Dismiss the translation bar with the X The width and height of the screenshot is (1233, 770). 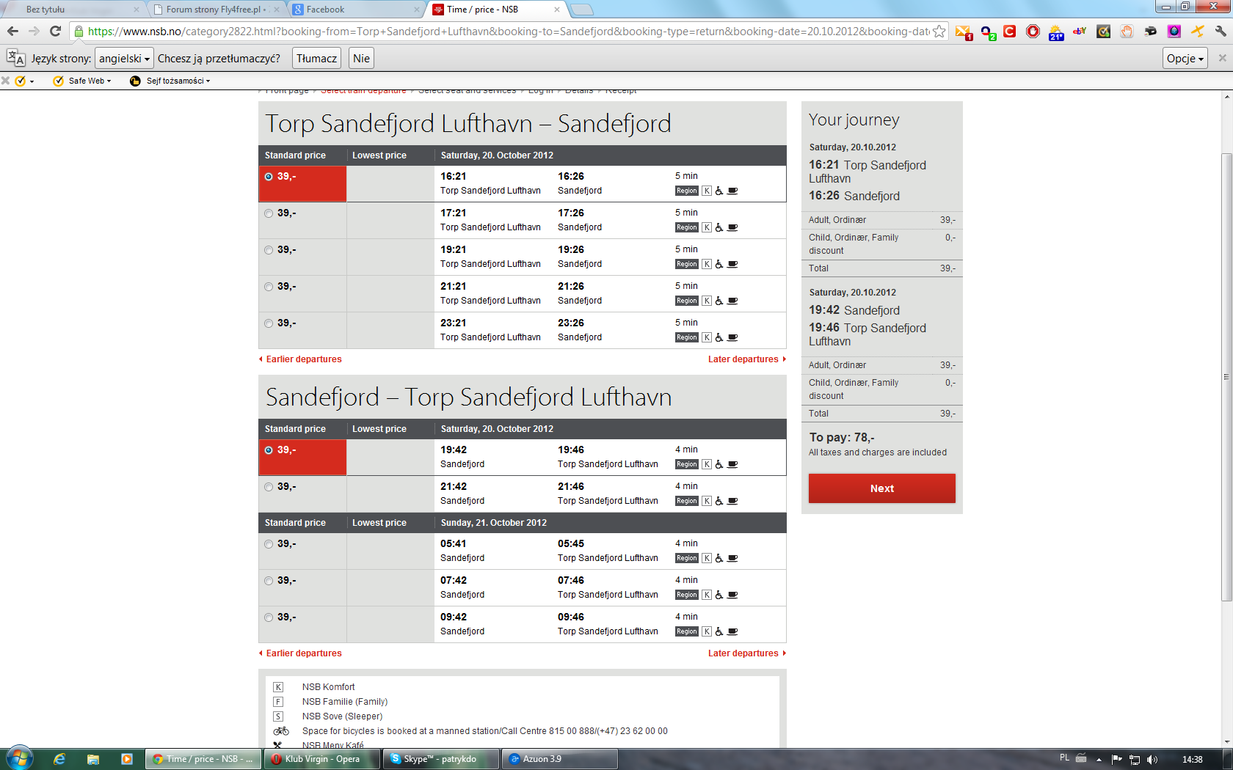[1222, 58]
